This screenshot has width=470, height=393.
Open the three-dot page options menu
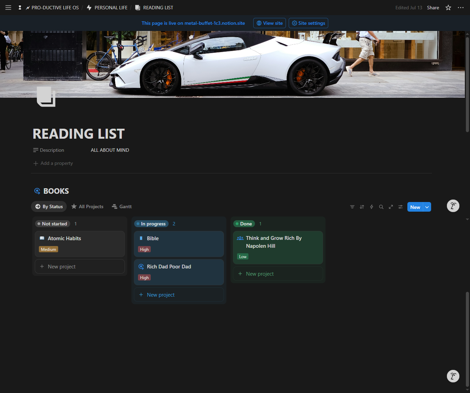coord(461,8)
